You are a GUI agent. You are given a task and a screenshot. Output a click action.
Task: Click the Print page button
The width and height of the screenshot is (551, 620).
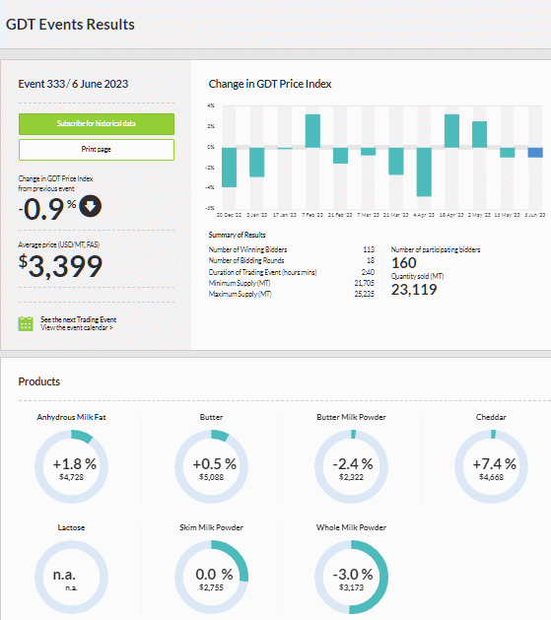[97, 150]
